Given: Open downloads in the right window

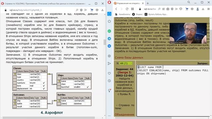Looking at the screenshot, I should tap(203, 9).
